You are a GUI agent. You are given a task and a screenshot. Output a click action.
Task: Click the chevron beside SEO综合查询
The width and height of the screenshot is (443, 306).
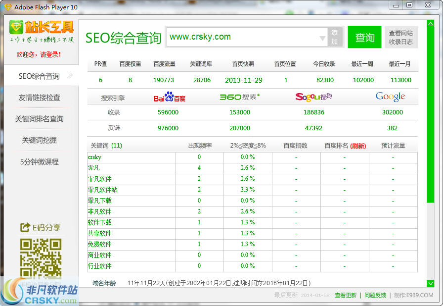point(70,75)
